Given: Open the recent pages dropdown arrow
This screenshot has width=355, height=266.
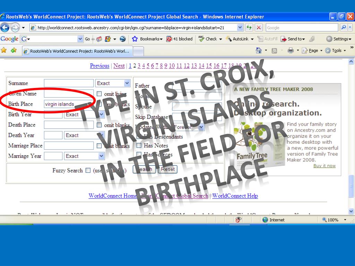Looking at the screenshot, I should coord(23,28).
